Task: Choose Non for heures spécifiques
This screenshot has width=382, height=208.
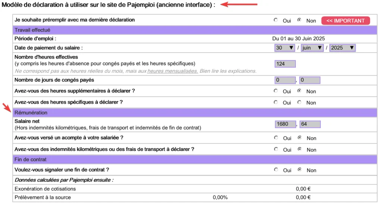Action: click(299, 102)
